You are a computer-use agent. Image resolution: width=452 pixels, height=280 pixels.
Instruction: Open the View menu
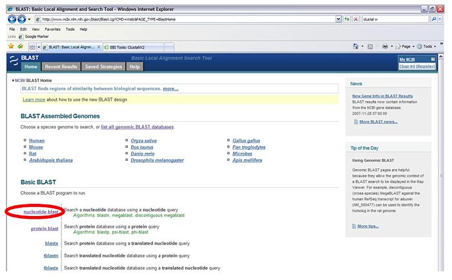[36, 29]
